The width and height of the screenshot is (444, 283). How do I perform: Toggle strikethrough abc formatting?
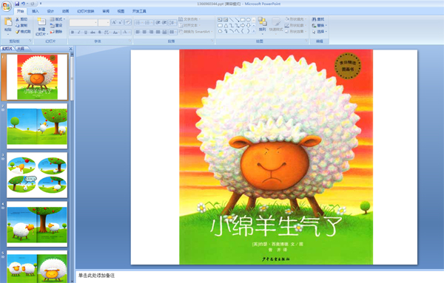click(x=92, y=33)
